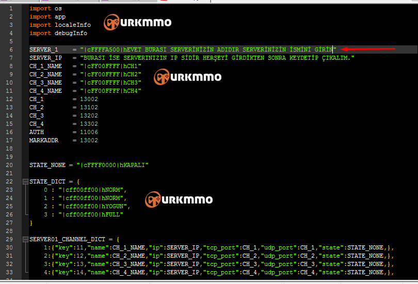Click the AUTH port value 11006
The image size is (418, 284).
point(89,132)
